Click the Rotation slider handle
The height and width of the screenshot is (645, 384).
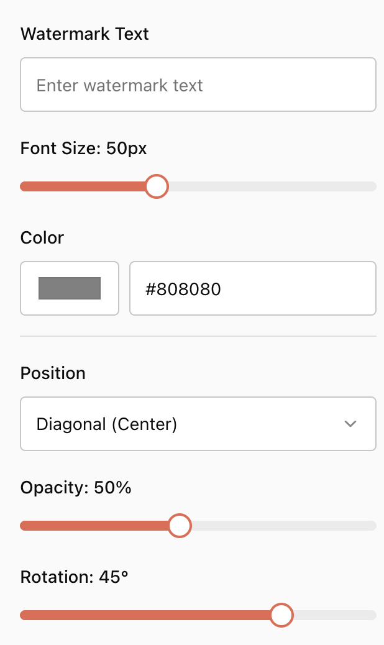281,615
